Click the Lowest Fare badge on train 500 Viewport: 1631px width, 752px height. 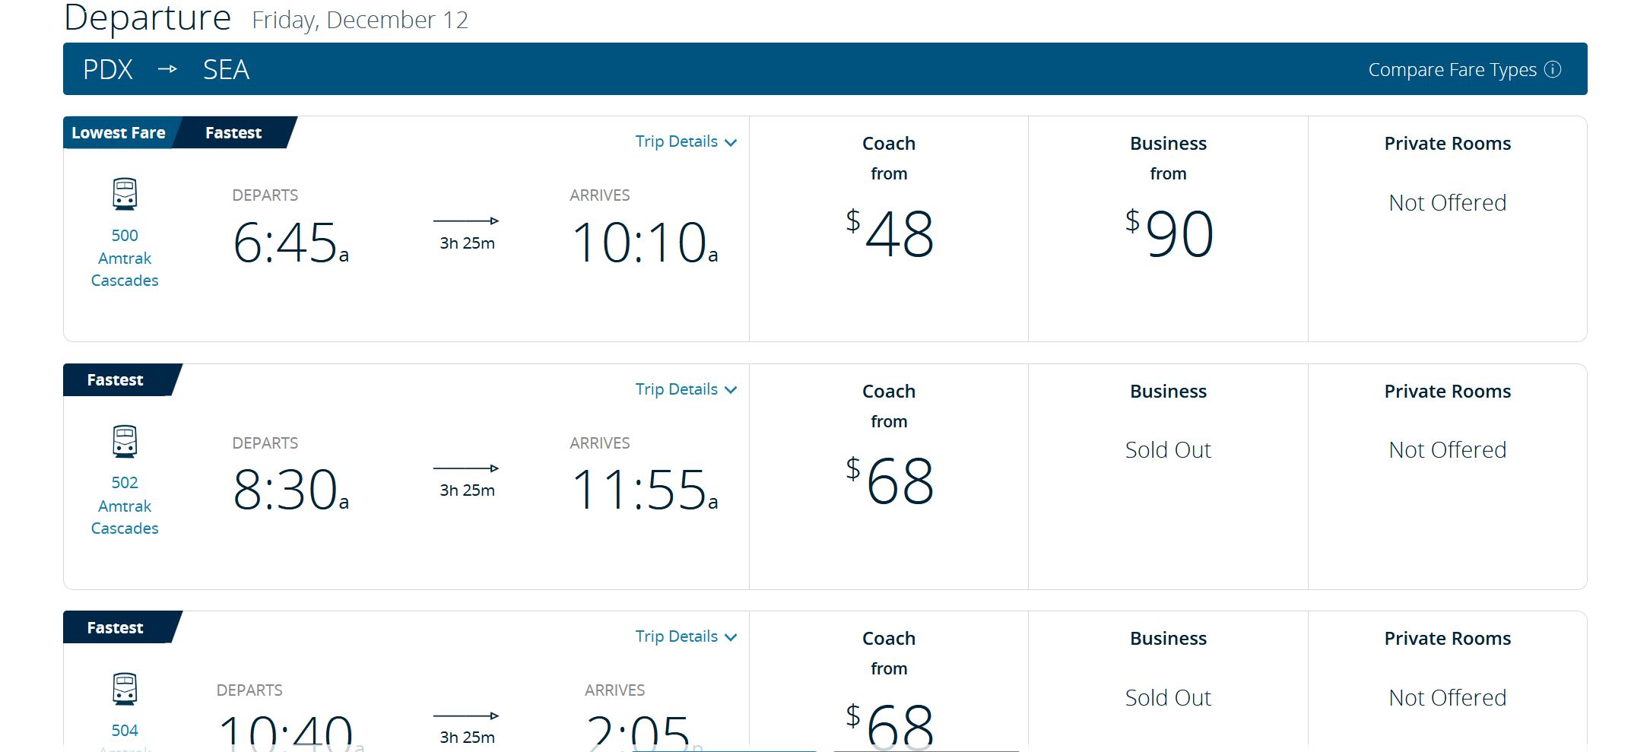click(119, 132)
